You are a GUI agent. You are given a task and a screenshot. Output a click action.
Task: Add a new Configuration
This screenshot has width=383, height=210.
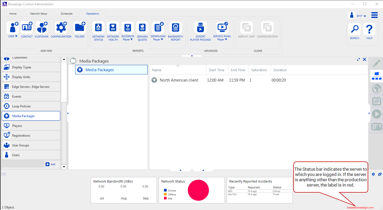pos(61,30)
